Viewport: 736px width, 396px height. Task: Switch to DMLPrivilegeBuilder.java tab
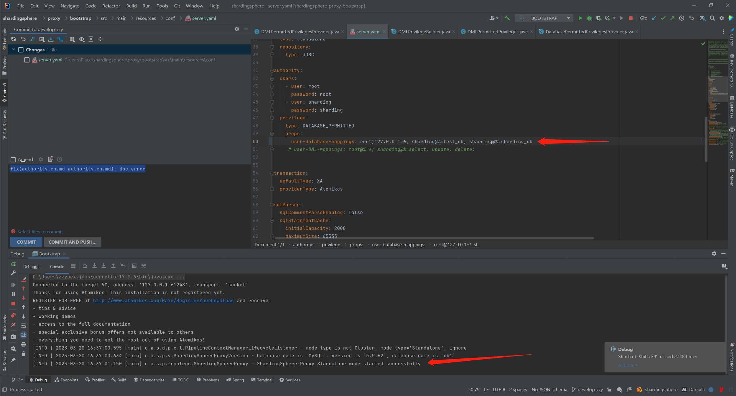(424, 32)
